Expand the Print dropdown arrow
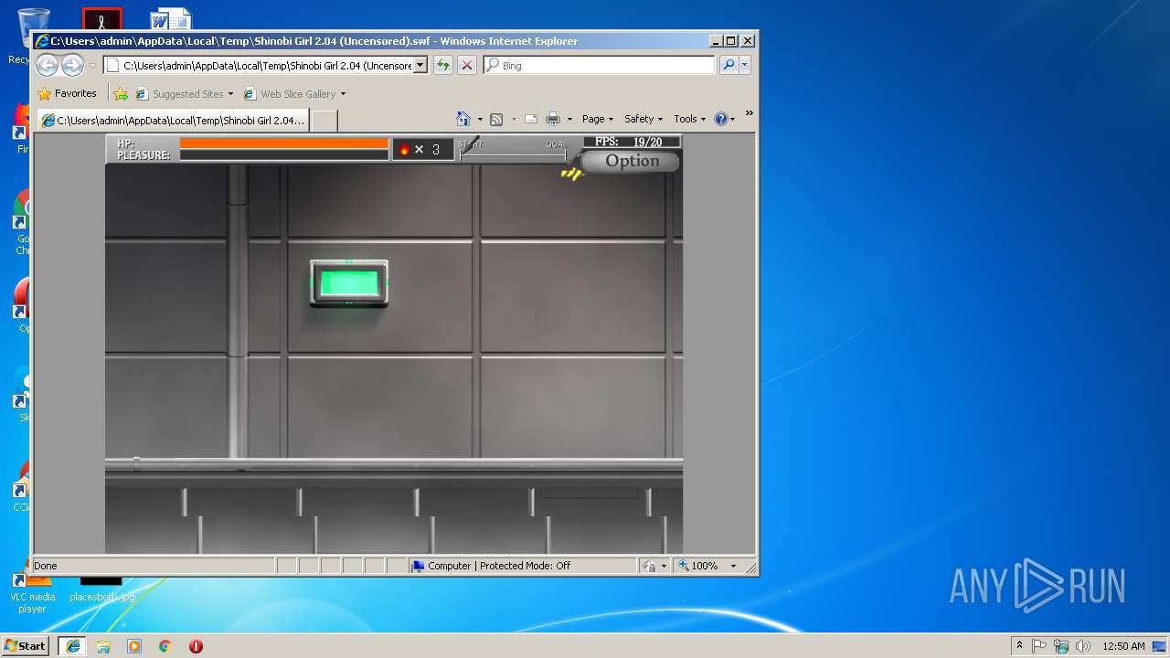 point(569,119)
